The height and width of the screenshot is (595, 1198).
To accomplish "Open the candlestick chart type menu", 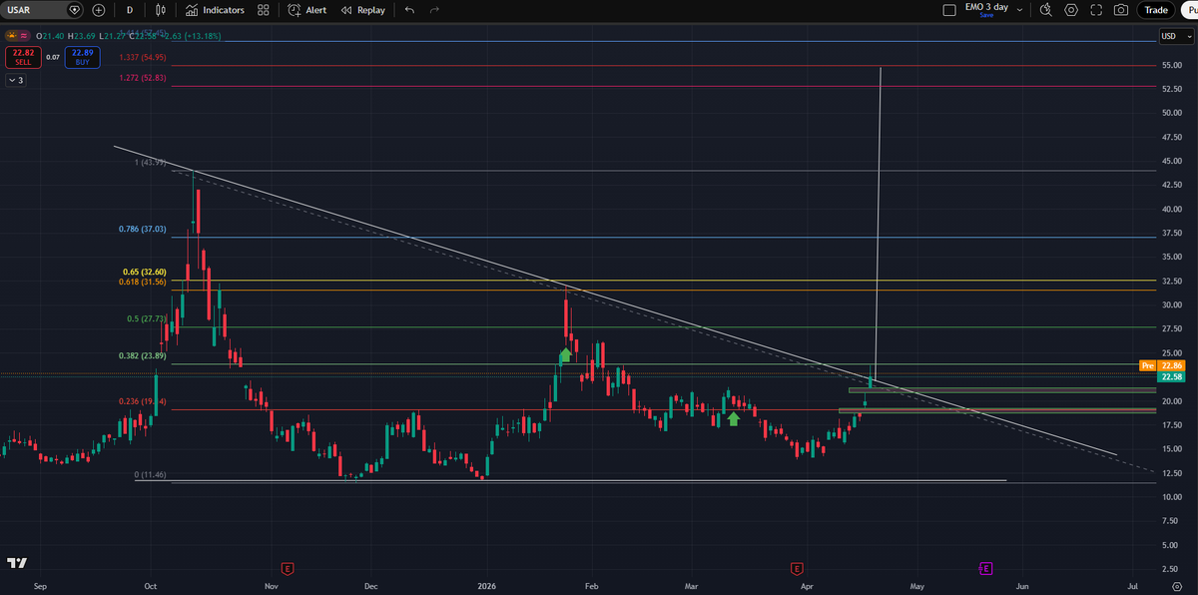I will (x=162, y=10).
